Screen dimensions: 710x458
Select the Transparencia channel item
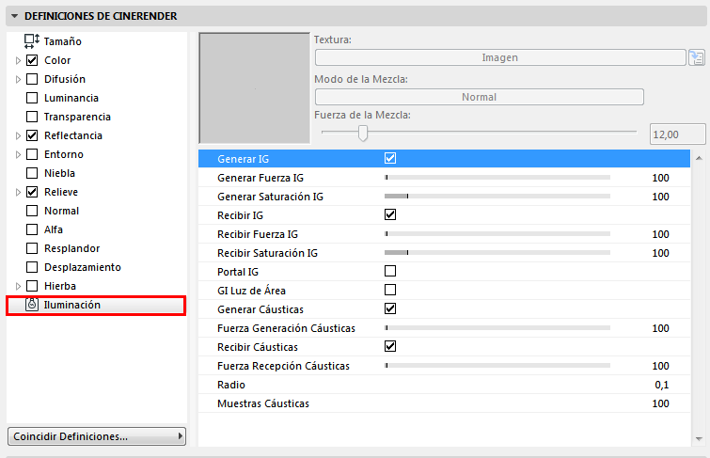tap(77, 117)
